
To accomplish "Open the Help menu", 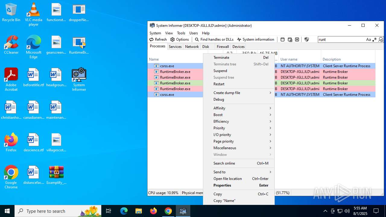I will point(206,33).
